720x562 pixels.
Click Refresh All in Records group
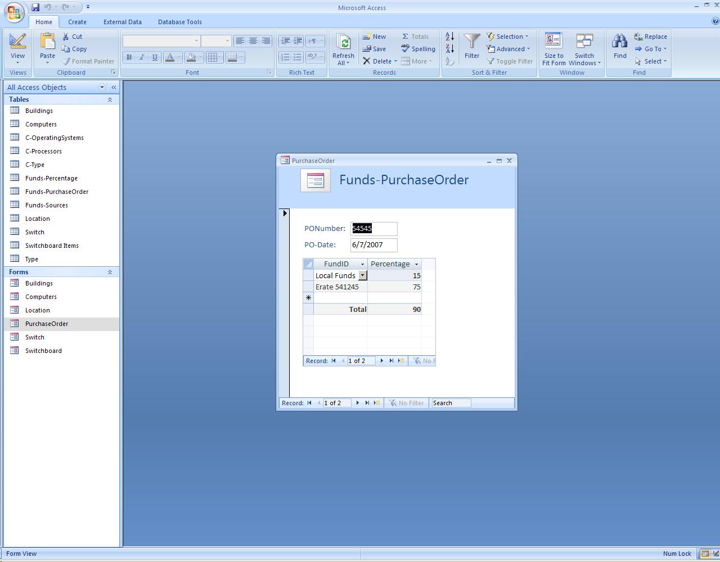343,49
